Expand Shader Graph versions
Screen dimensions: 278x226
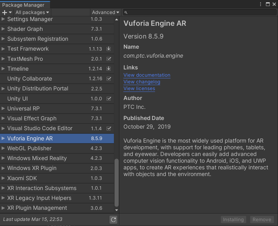tap(3, 29)
